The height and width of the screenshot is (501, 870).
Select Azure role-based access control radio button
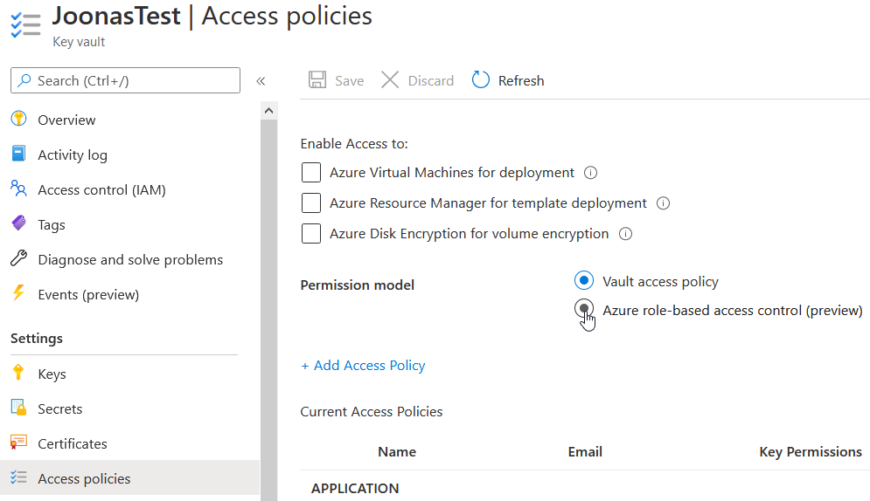583,309
